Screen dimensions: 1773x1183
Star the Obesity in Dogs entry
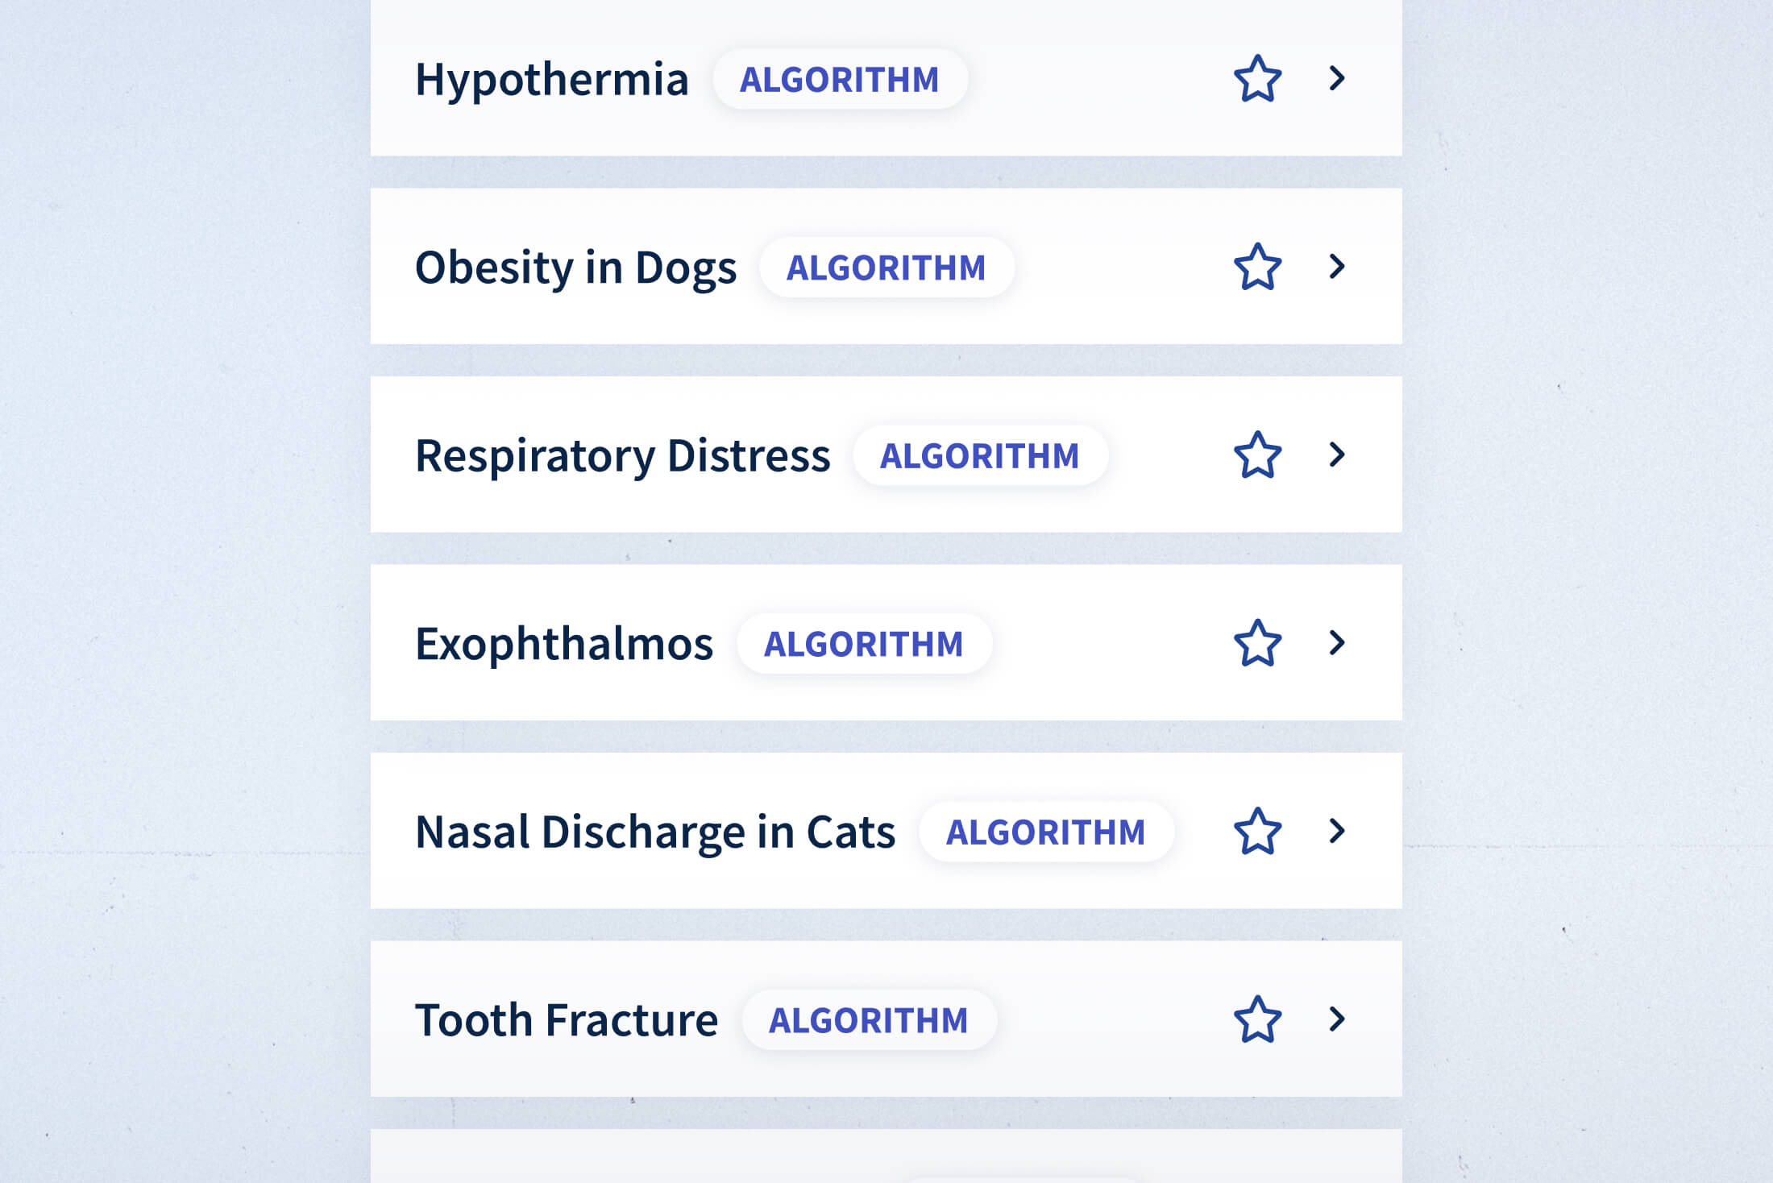tap(1257, 267)
